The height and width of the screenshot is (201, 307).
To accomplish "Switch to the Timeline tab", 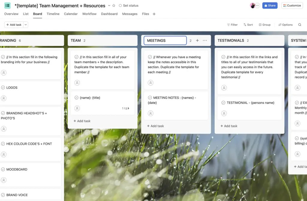I will pos(53,14).
